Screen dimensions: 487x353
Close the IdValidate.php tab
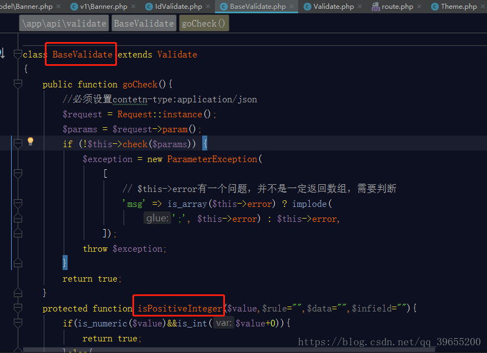pos(208,6)
